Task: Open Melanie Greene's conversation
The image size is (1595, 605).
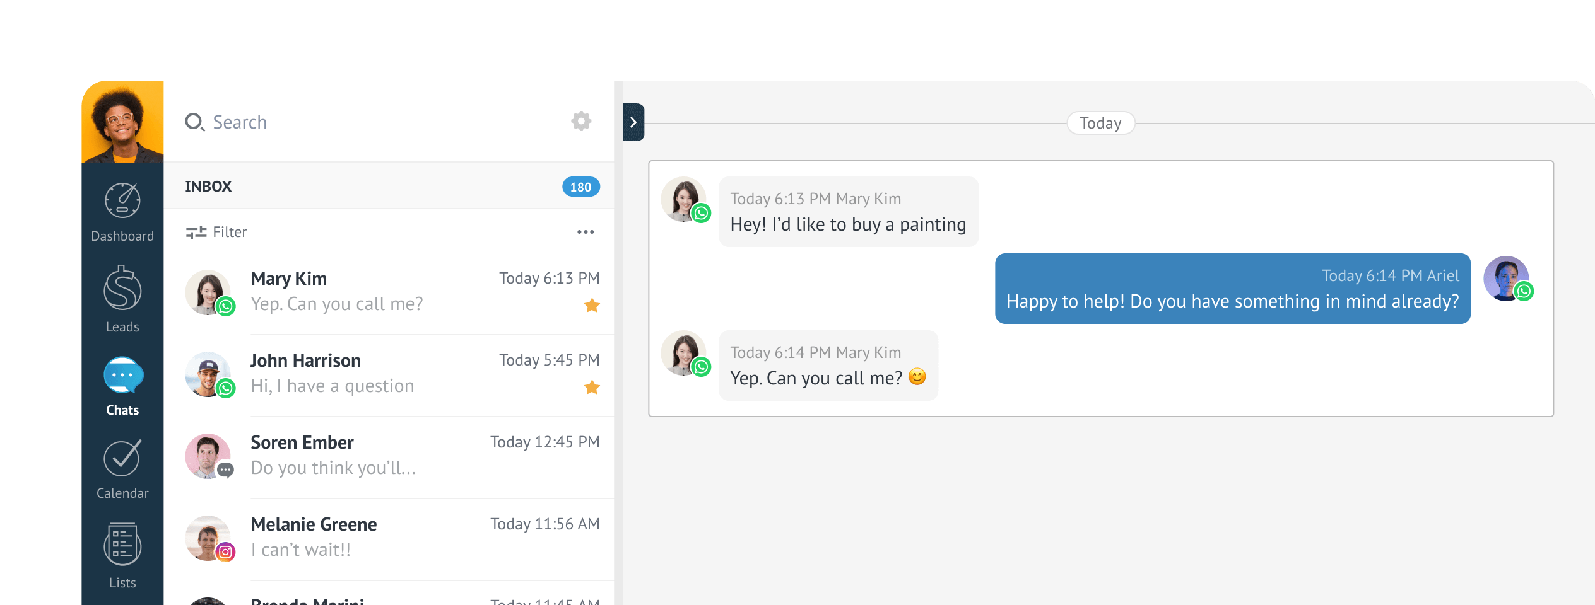Action: [391, 538]
